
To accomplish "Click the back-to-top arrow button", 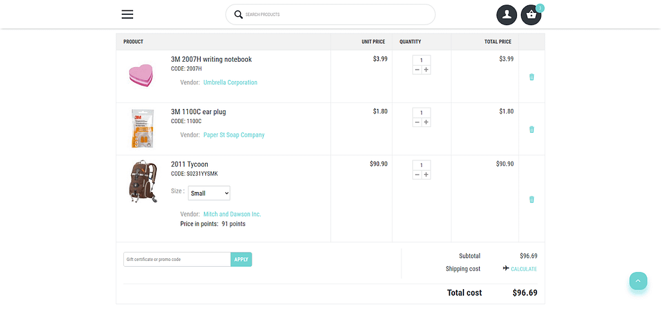I will (638, 281).
